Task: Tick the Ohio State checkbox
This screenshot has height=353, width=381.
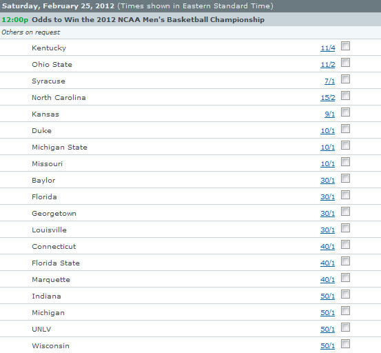Action: point(345,63)
